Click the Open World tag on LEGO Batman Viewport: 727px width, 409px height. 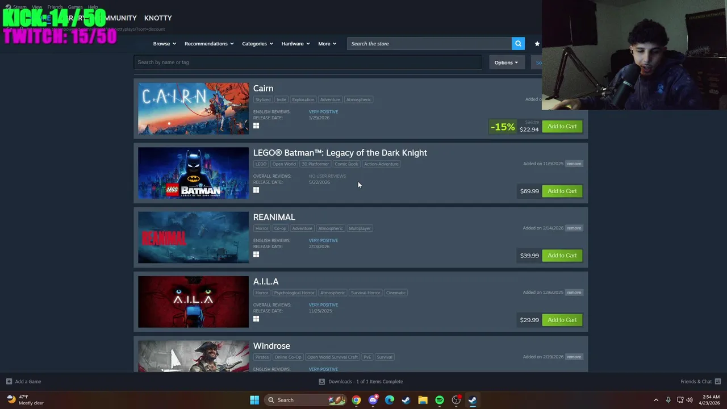pos(284,164)
